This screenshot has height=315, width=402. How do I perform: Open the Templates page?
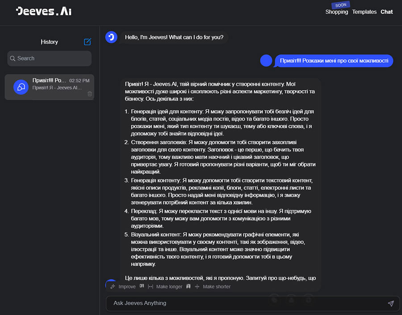click(364, 12)
